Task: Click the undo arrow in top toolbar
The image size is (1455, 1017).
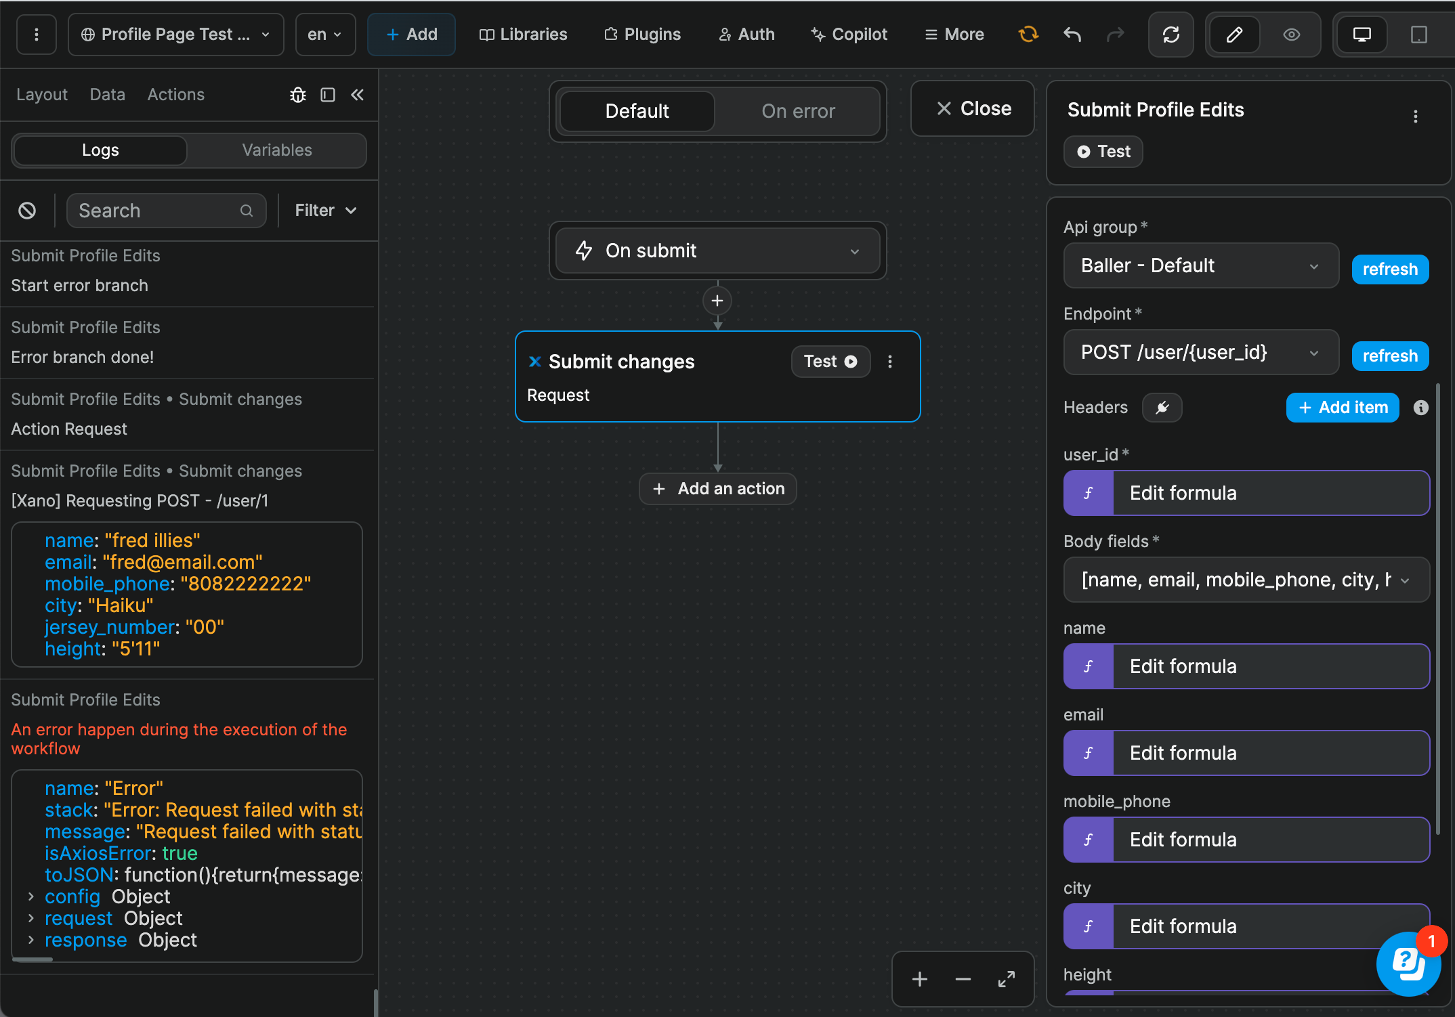Action: [x=1072, y=35]
